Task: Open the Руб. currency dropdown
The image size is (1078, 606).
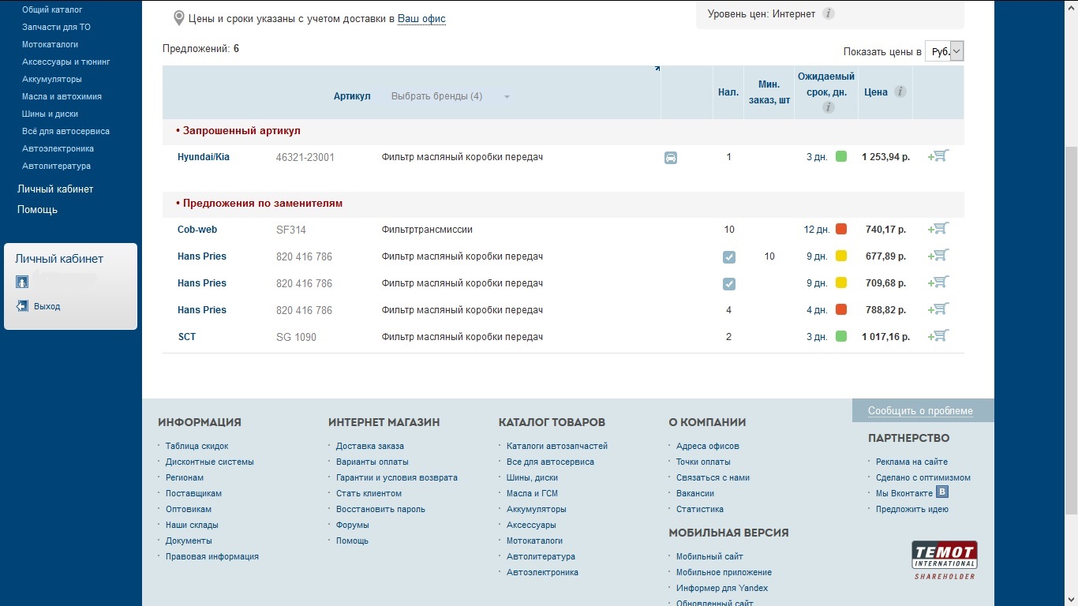Action: [x=944, y=51]
